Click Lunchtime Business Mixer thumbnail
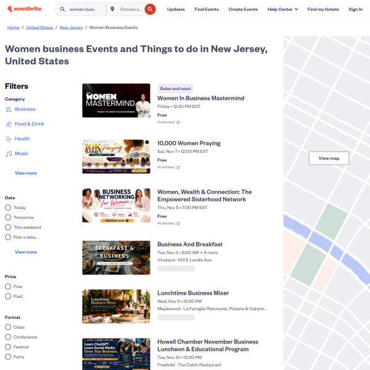This screenshot has width=370, height=370. pos(116,306)
